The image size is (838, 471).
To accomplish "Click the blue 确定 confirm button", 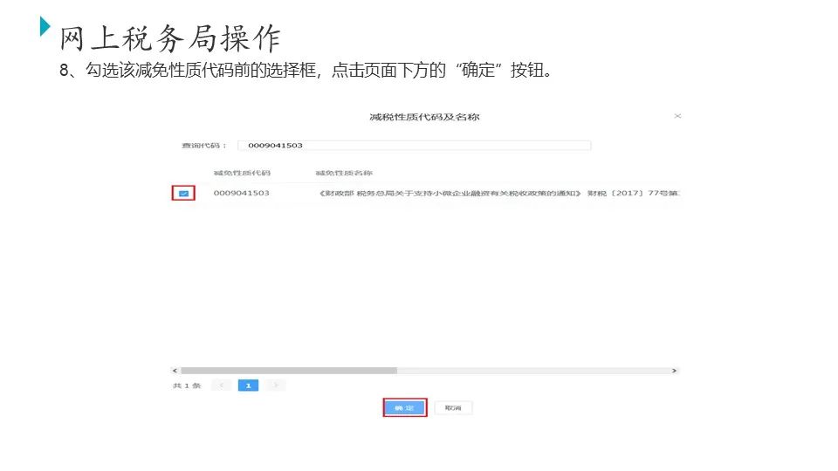I will click(x=404, y=408).
